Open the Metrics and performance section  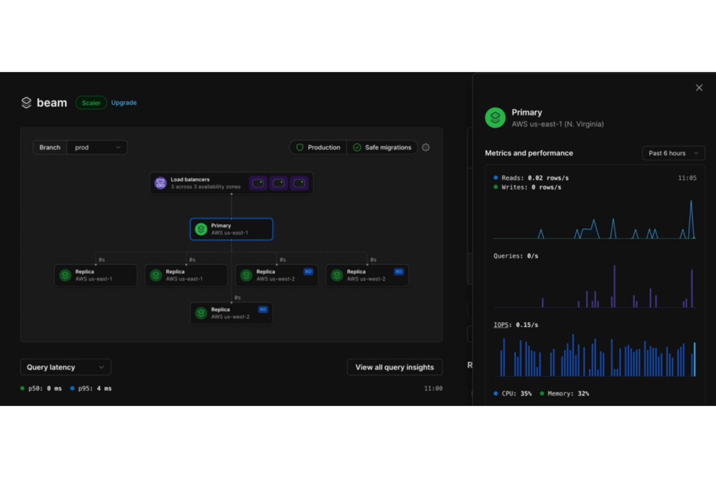pyautogui.click(x=529, y=153)
